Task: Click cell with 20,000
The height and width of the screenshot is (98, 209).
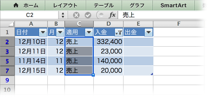Action: (108, 70)
